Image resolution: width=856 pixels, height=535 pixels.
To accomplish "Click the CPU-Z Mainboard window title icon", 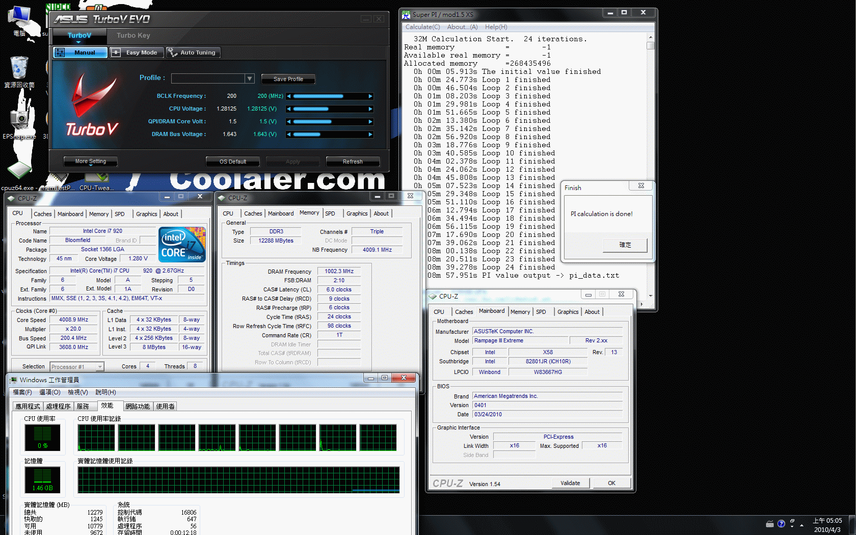I will 433,296.
